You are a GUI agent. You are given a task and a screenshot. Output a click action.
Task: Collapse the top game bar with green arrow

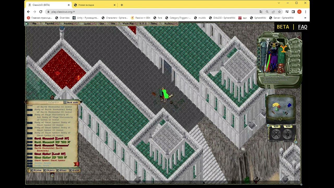pyautogui.click(x=27, y=24)
